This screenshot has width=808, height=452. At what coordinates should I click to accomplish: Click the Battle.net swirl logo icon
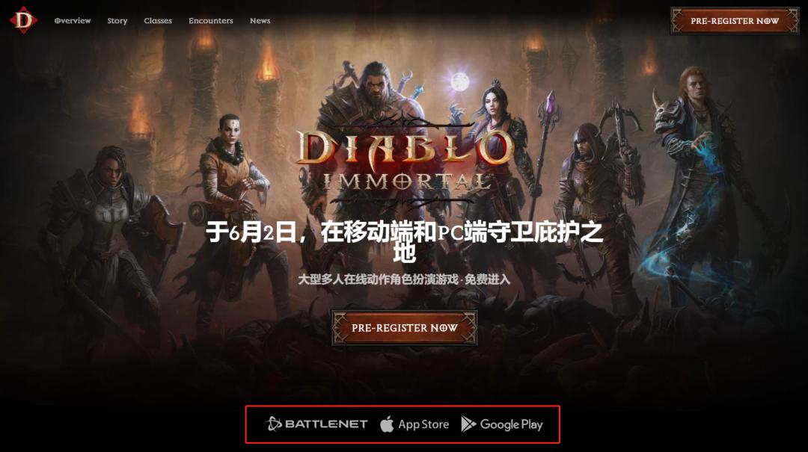click(274, 424)
